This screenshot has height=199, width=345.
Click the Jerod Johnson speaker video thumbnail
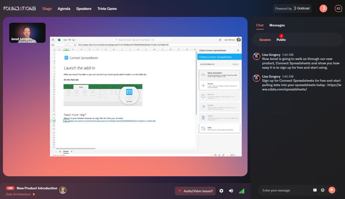[27, 33]
